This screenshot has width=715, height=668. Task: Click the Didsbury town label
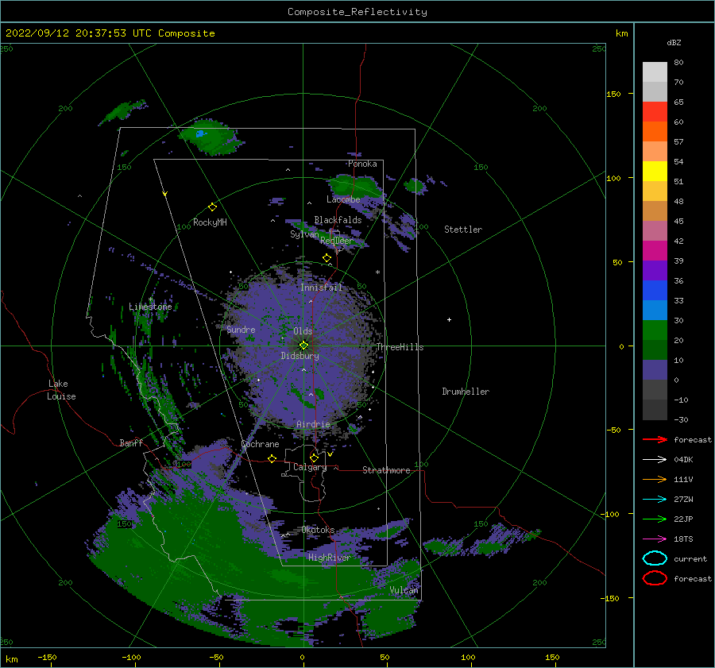[300, 356]
